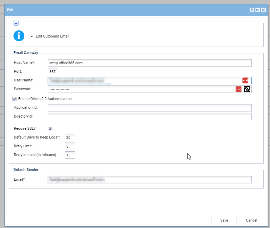Click the black striped icon beside Password
The height and width of the screenshot is (228, 270).
point(247,89)
